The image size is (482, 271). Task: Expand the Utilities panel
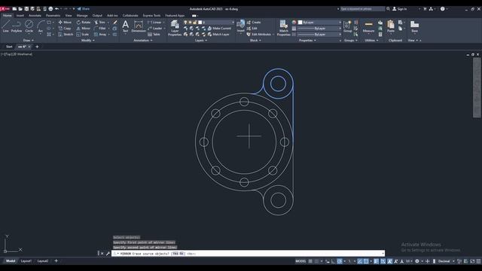click(371, 40)
